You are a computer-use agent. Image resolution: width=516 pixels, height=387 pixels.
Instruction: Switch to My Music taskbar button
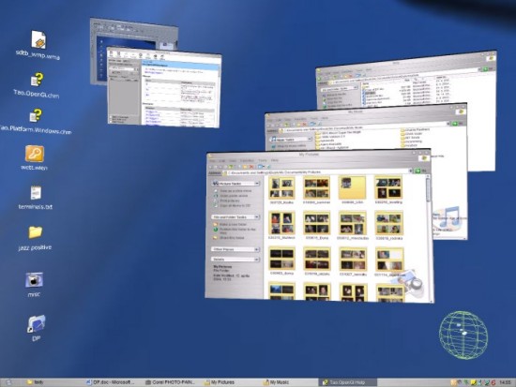pyautogui.click(x=276, y=382)
